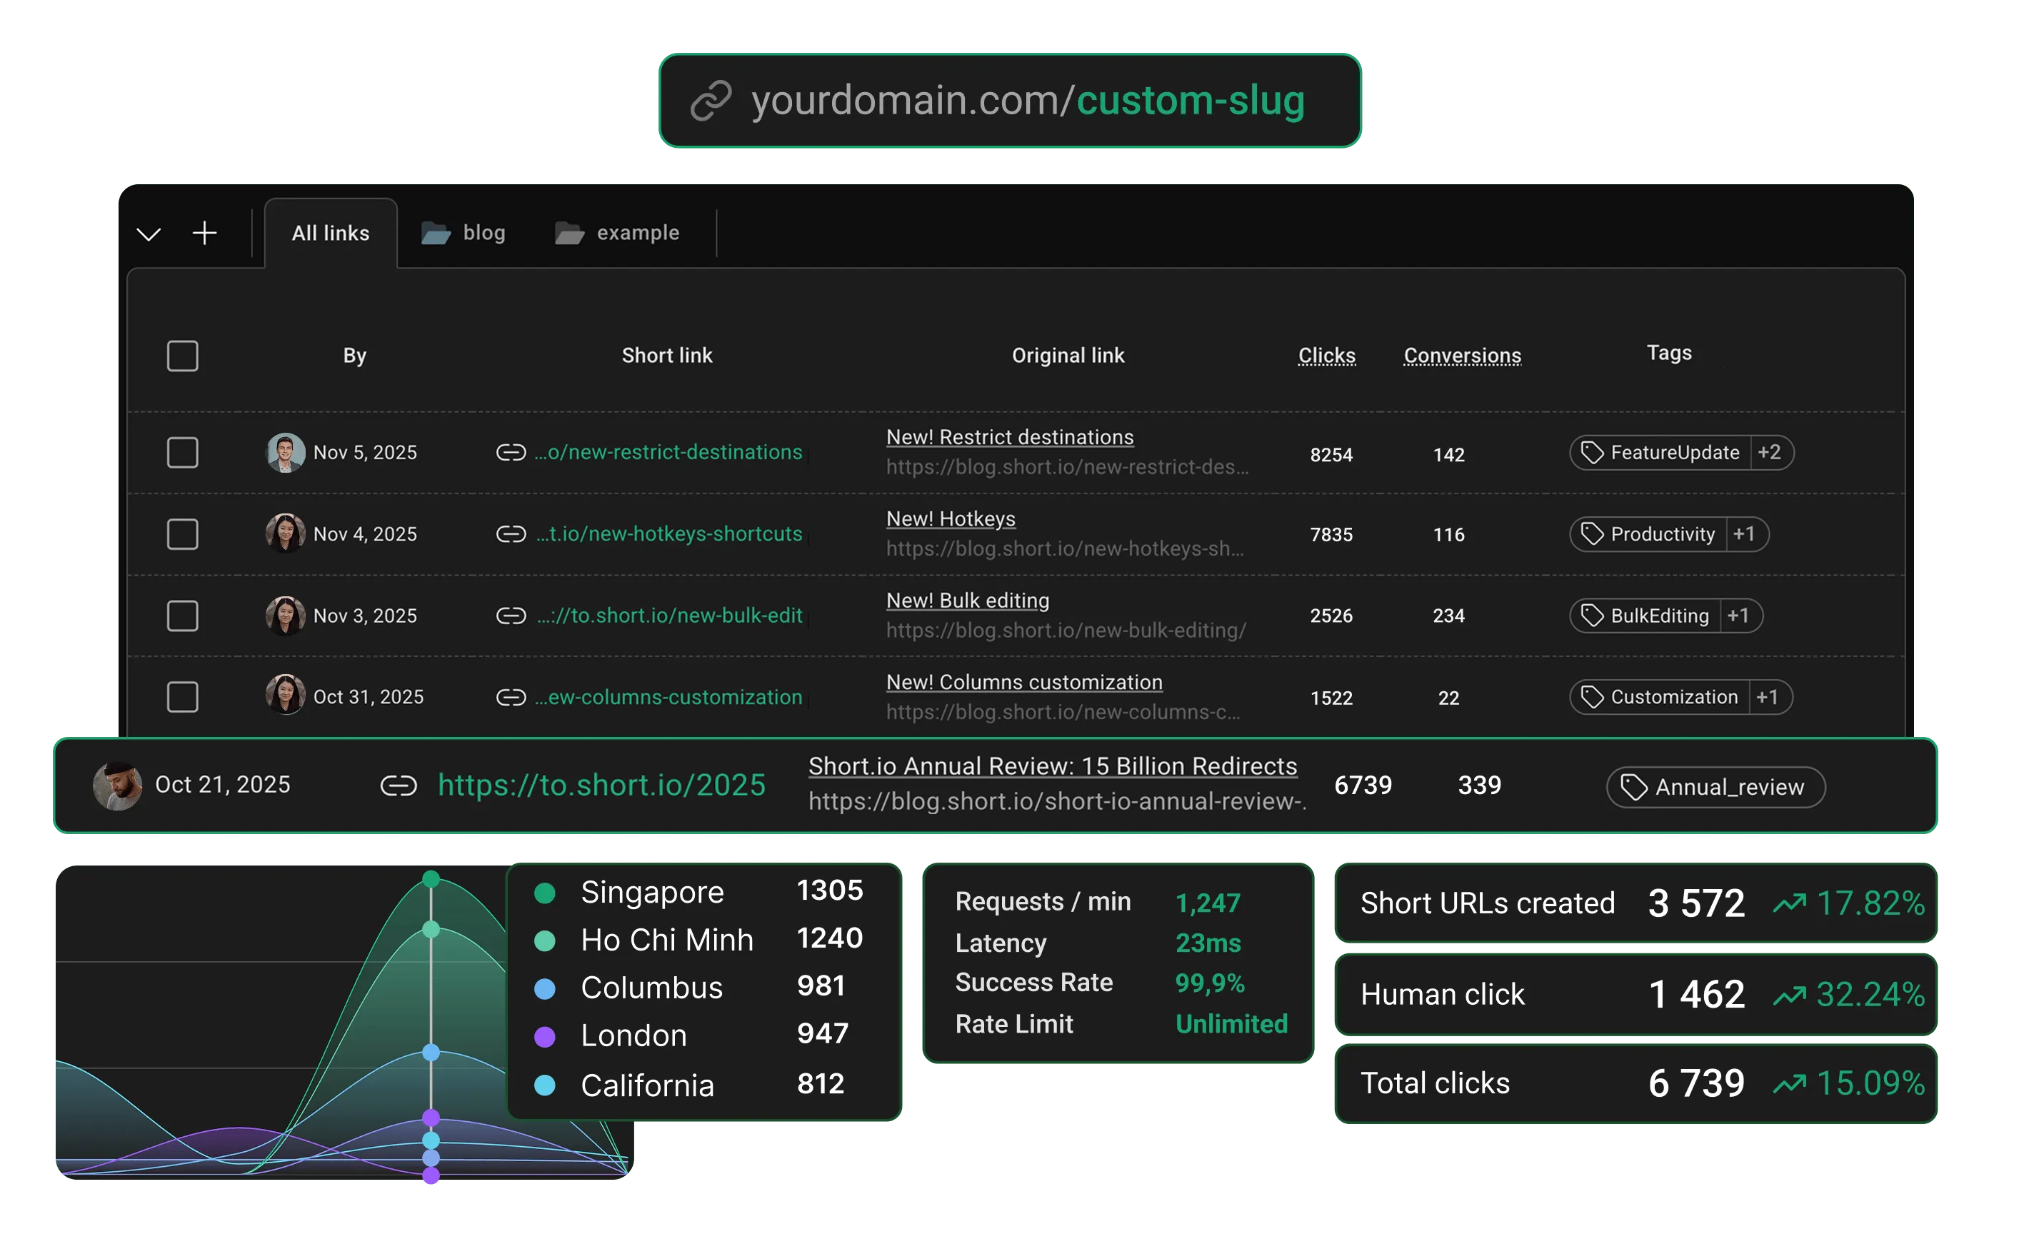Click the Productivity tag icon

tap(1592, 534)
